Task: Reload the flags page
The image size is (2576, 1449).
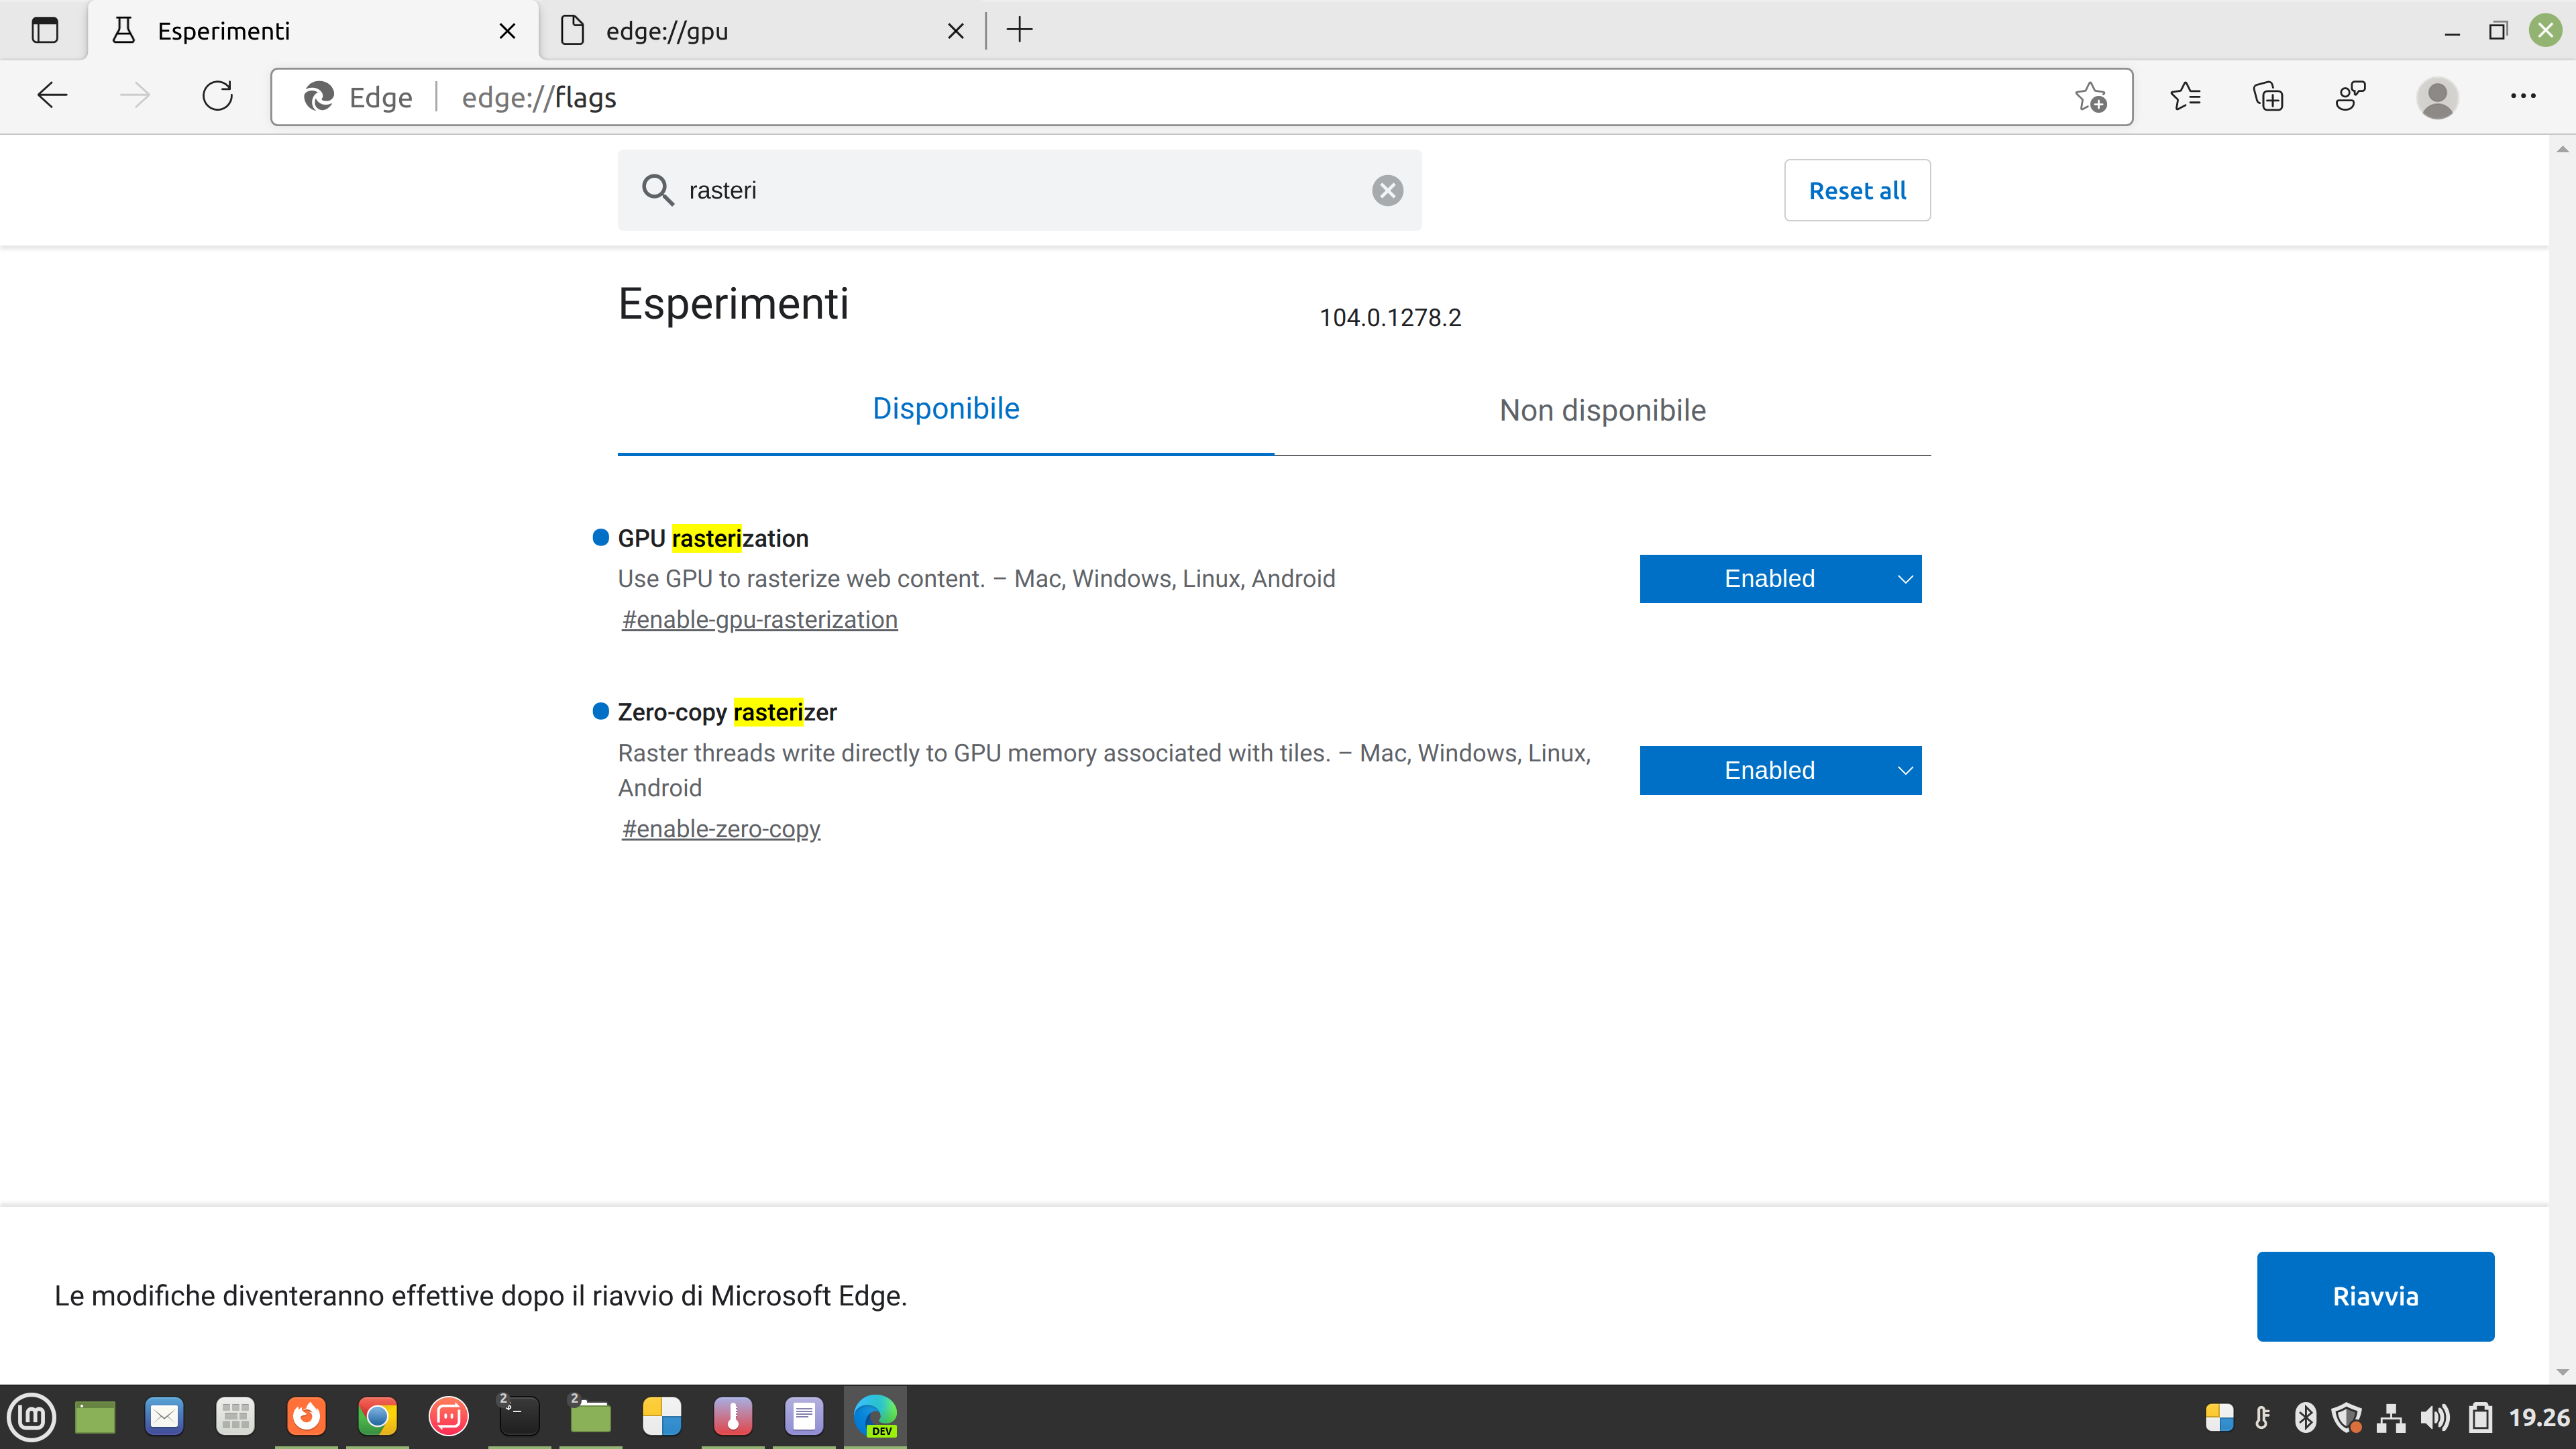Action: pos(217,96)
